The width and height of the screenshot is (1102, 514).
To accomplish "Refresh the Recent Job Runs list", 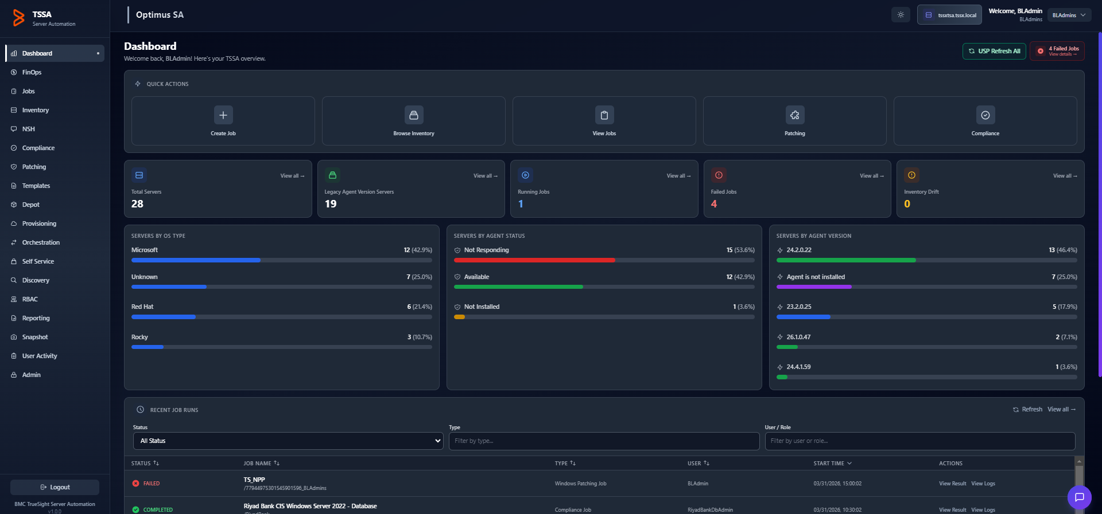I will pos(1027,409).
